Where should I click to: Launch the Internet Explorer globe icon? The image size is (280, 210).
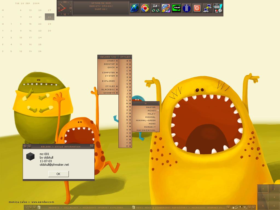click(x=135, y=8)
